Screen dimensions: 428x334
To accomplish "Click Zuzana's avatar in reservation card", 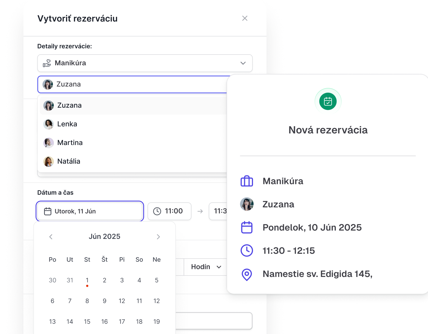I will 247,204.
